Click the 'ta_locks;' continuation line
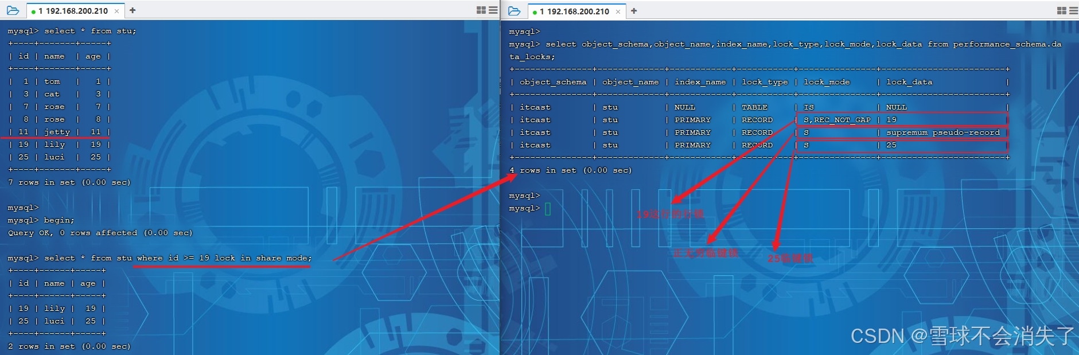Viewport: 1079px width, 355px height. (532, 57)
